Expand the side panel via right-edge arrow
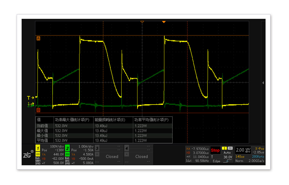Viewport: 289px width, 185px height. (263, 82)
